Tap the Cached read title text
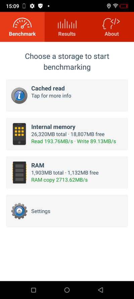Screen dimensions: 134x299 coord(48,88)
